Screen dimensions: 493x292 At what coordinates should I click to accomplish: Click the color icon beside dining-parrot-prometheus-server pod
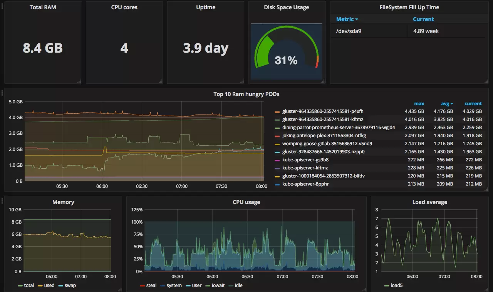coord(277,127)
